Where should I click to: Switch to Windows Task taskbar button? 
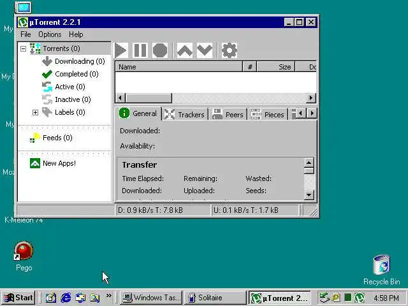point(152,298)
